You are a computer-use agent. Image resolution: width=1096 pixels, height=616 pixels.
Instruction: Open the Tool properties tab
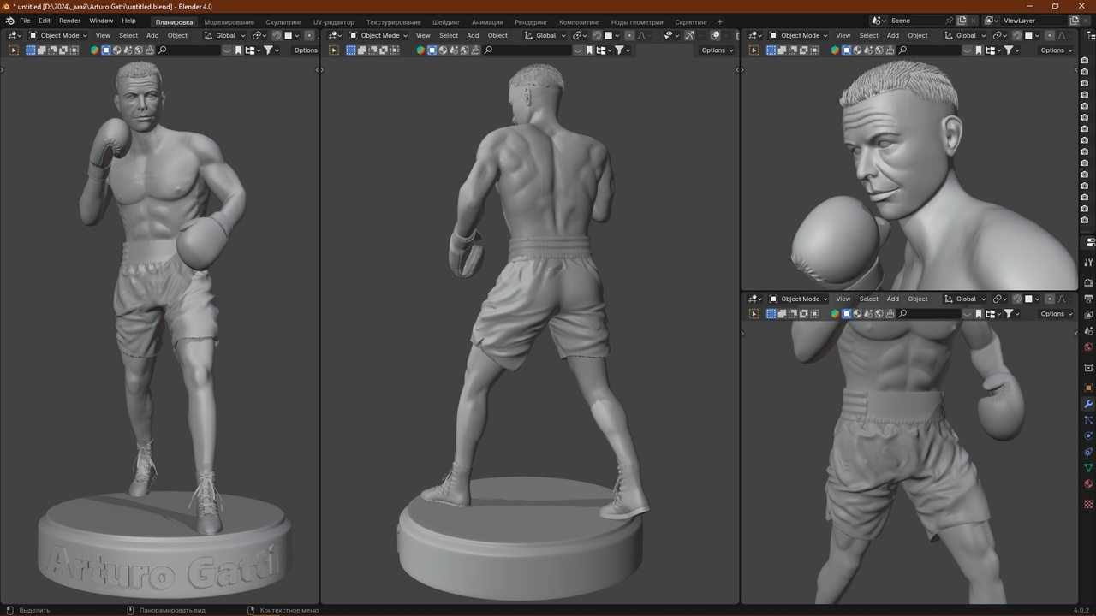1088,263
